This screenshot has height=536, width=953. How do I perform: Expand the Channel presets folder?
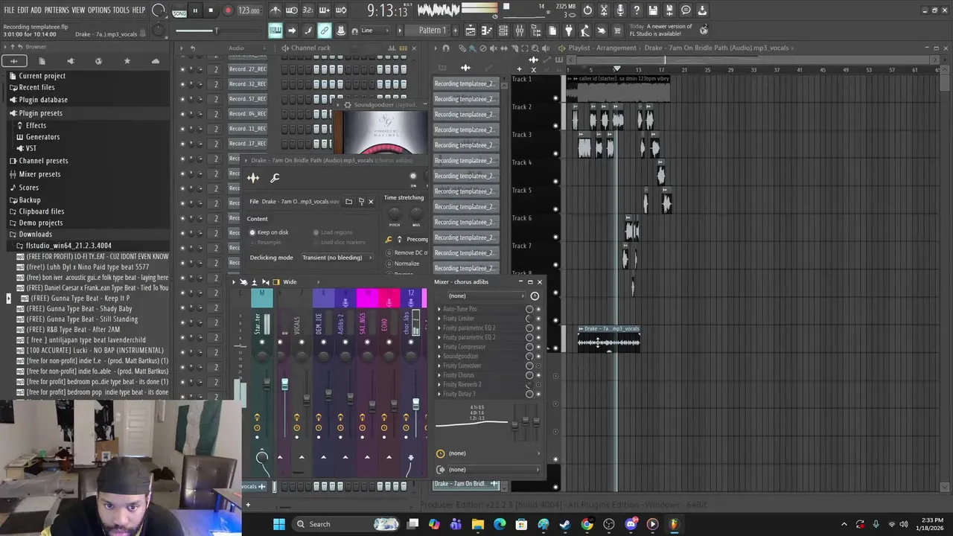coord(43,161)
